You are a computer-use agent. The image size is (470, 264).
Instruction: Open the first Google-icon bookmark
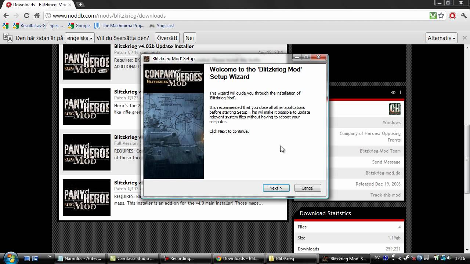click(x=5, y=26)
